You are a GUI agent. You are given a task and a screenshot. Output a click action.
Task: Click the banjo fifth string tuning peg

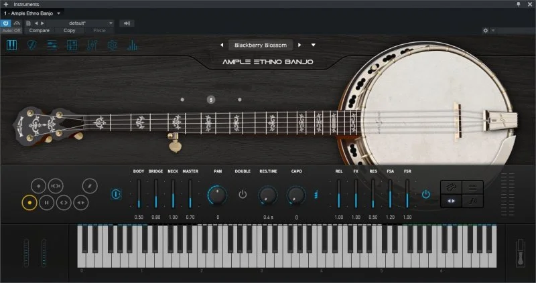click(x=175, y=143)
